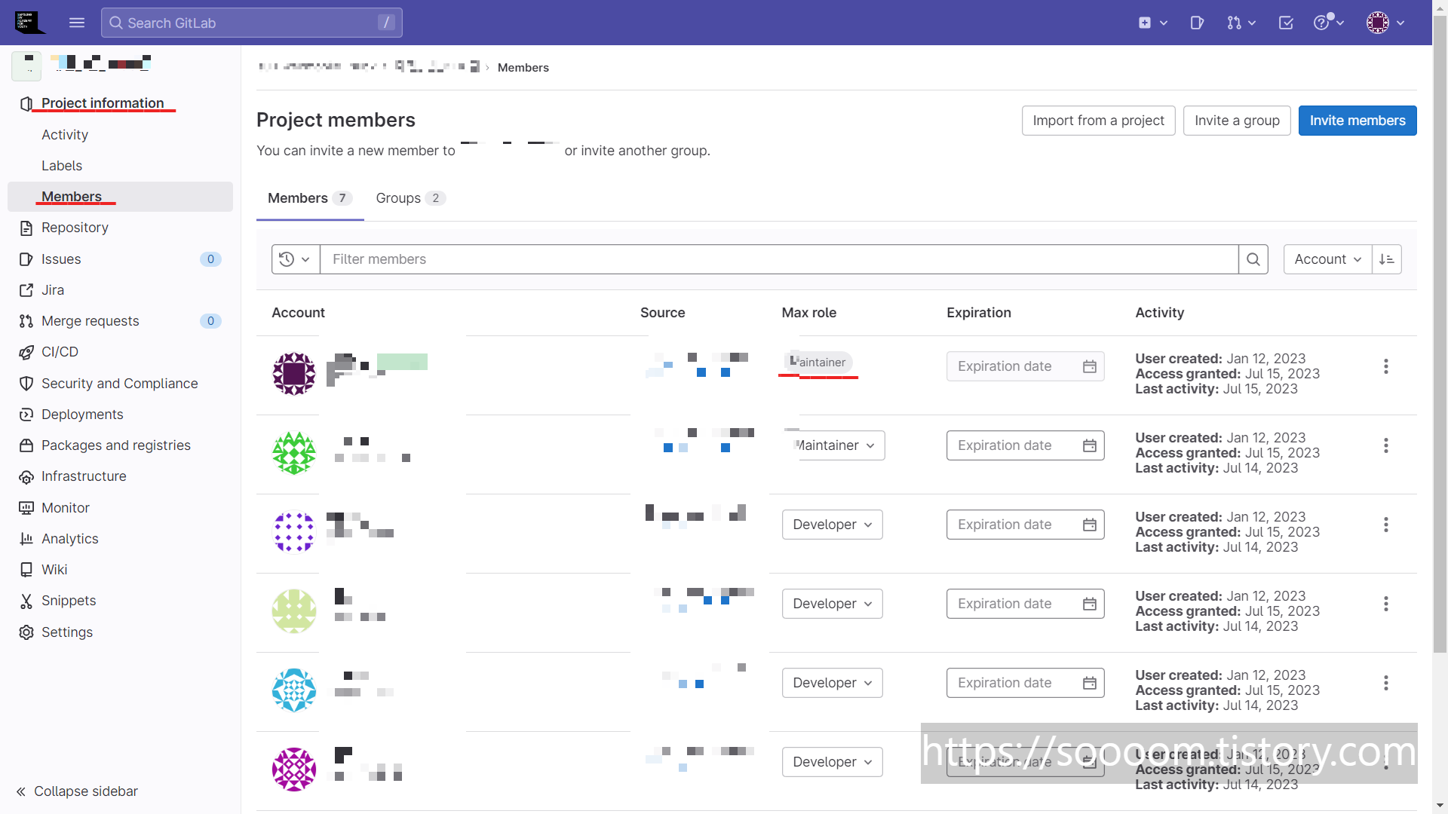Open Repository in the sidebar
Viewport: 1448px width, 814px height.
coord(75,228)
